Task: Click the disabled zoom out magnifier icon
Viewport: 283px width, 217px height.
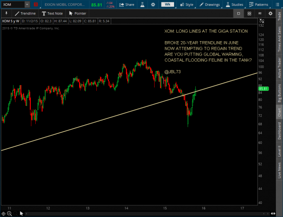Action: [x=15, y=214]
